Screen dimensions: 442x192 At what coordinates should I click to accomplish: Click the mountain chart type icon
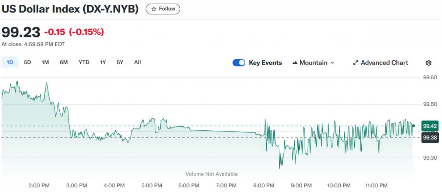point(295,63)
